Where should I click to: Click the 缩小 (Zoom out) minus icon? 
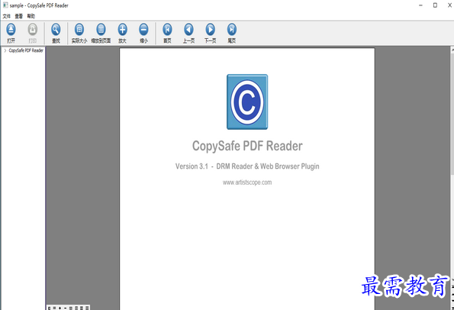(143, 30)
